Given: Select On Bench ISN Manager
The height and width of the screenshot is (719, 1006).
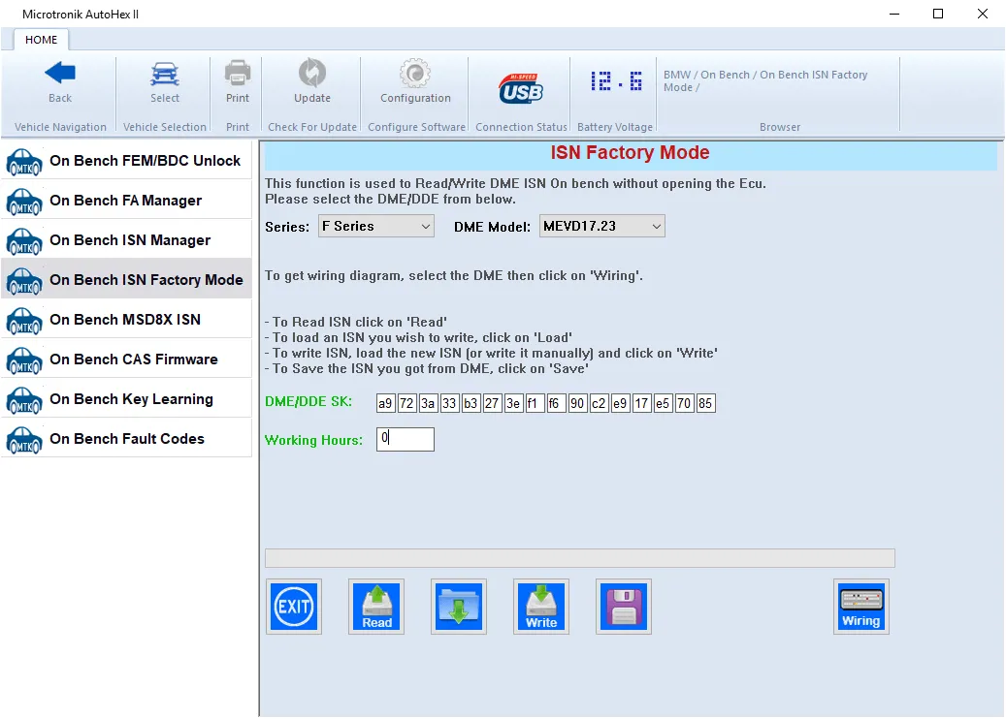Looking at the screenshot, I should point(126,240).
